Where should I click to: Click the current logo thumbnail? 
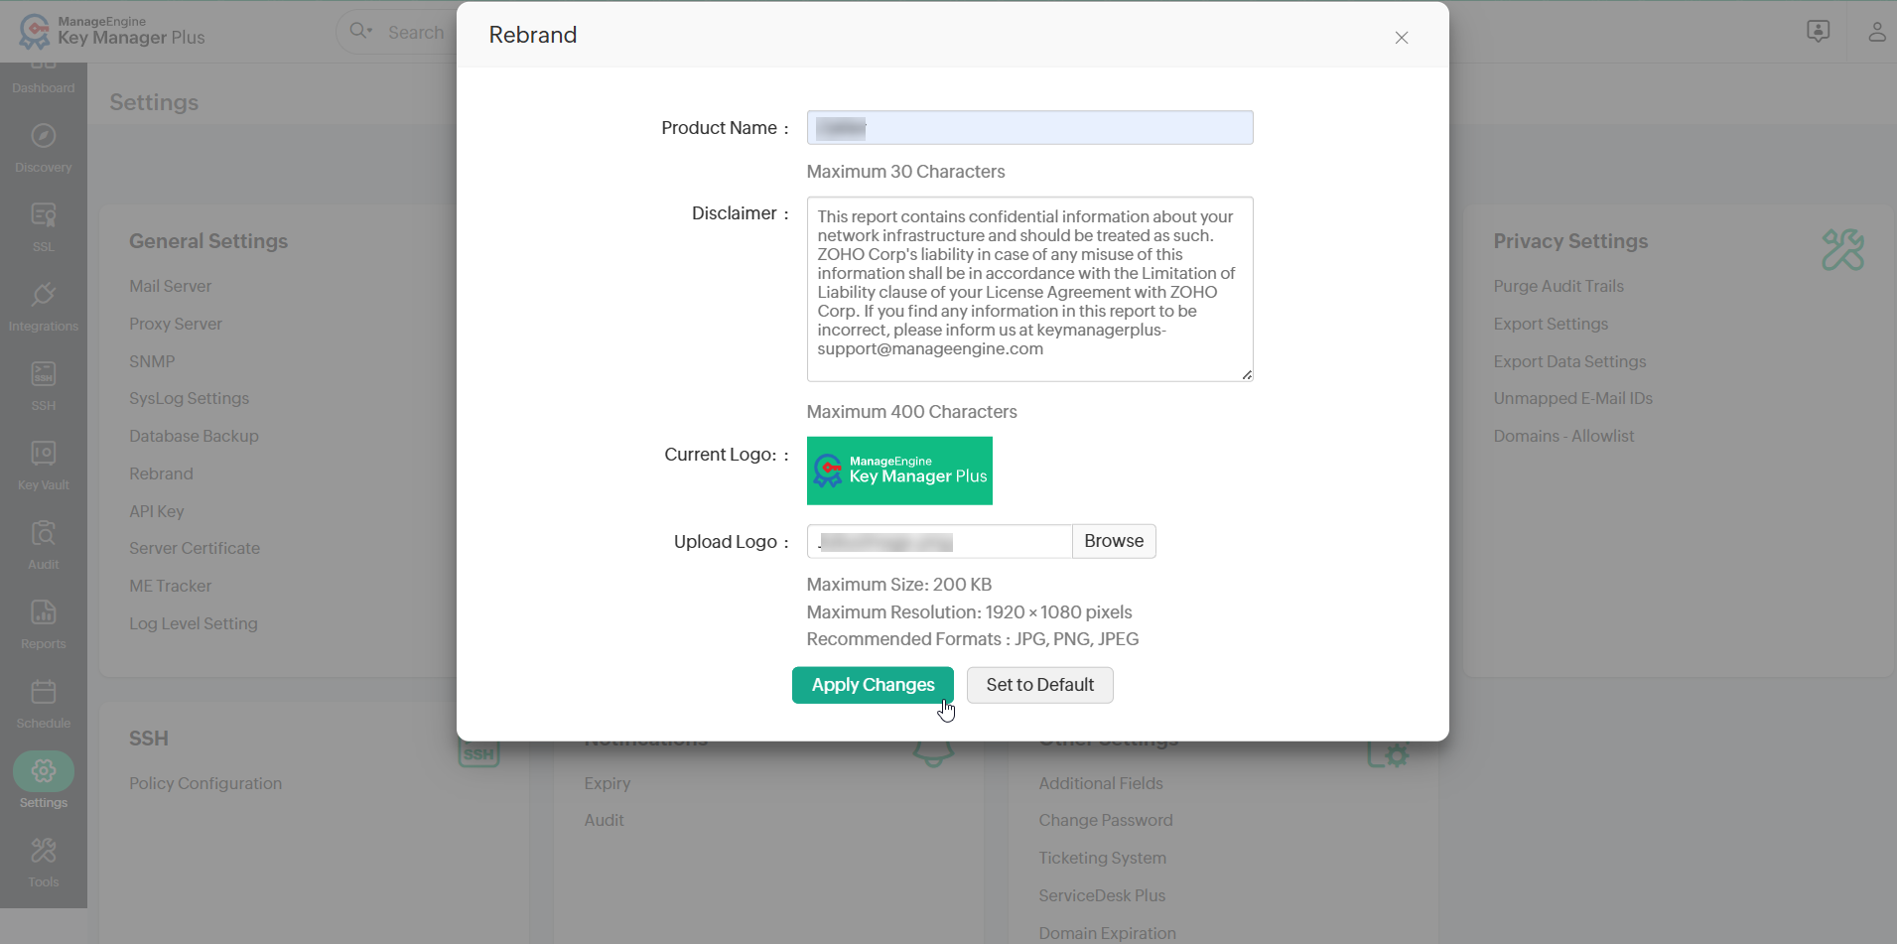coord(899,471)
